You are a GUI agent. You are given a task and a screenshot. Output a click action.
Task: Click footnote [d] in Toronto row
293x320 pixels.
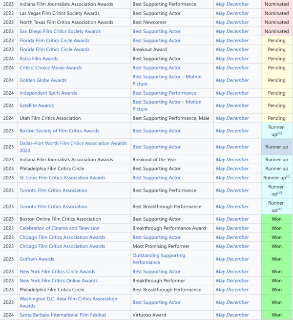(279, 192)
